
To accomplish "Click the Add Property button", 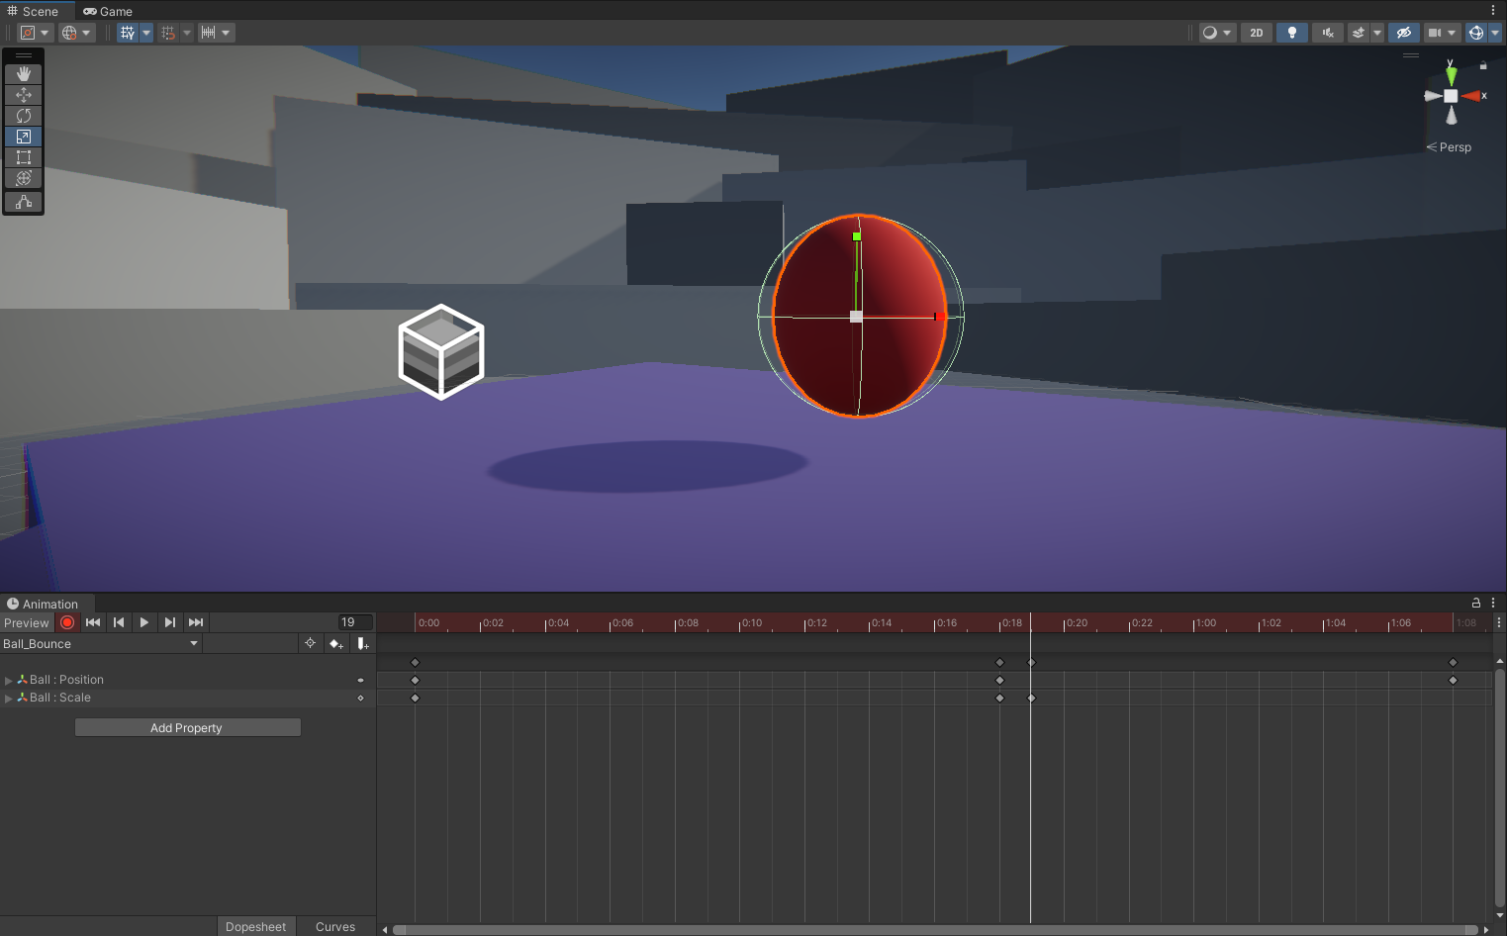I will [x=187, y=728].
